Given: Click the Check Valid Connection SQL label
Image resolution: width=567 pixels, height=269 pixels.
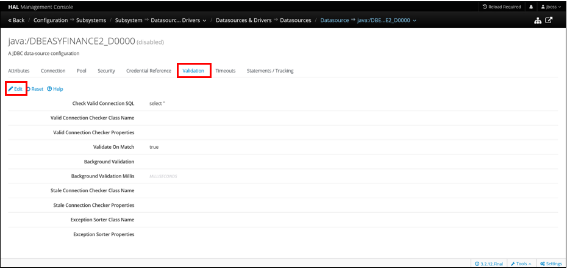Looking at the screenshot, I should 104,104.
